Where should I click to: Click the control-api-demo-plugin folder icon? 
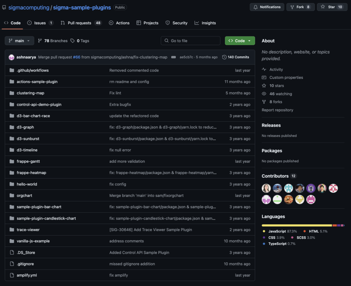(12, 104)
